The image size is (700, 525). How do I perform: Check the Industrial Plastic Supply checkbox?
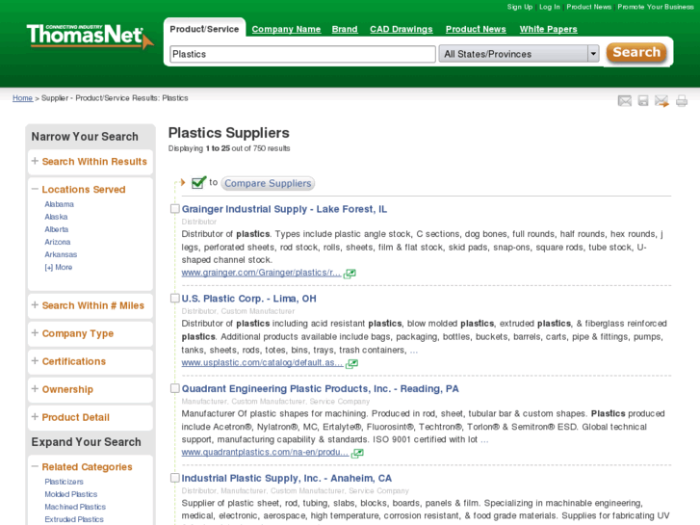coord(175,478)
